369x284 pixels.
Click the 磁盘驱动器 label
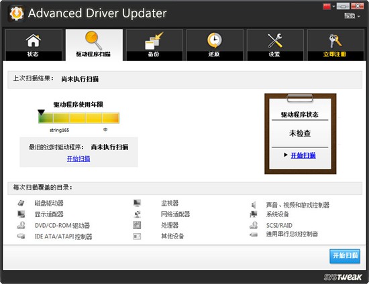coord(49,203)
